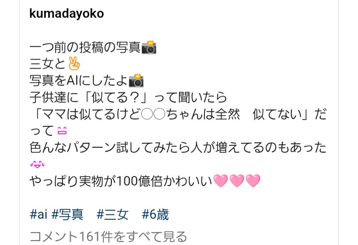Open the #写真 hashtag

pyautogui.click(x=67, y=214)
